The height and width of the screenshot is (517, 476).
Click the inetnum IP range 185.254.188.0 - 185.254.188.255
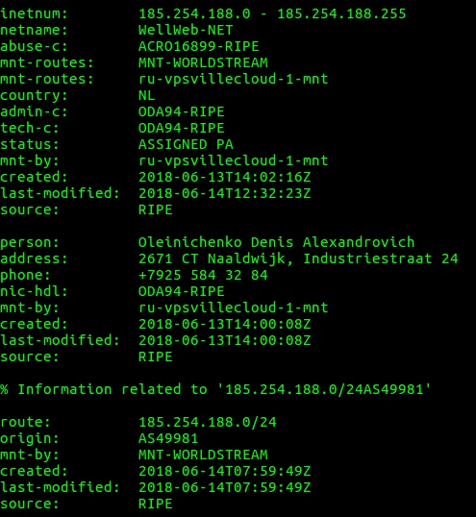272,13
